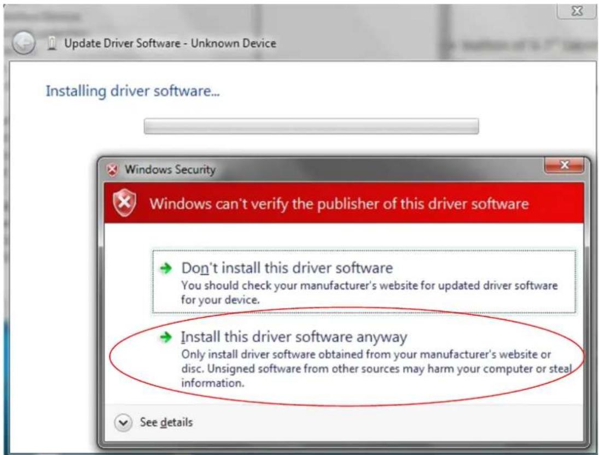The width and height of the screenshot is (599, 455).
Task: Close the Update Driver Software window
Action: point(577,11)
